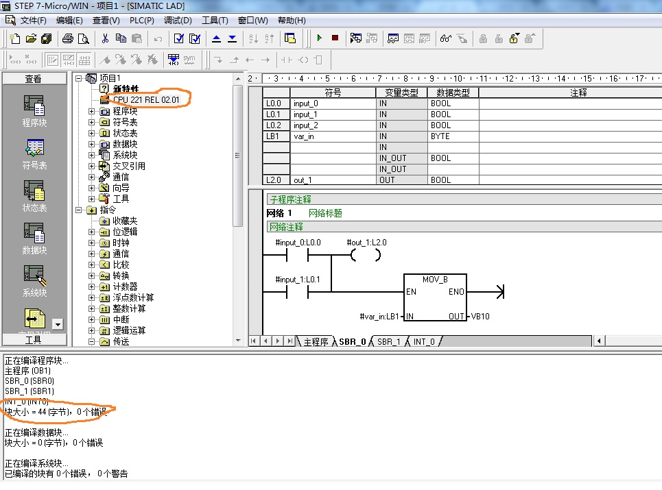Click the Compile All toolbar icon
Viewport: 662px width, 490px height.
pyautogui.click(x=195, y=39)
